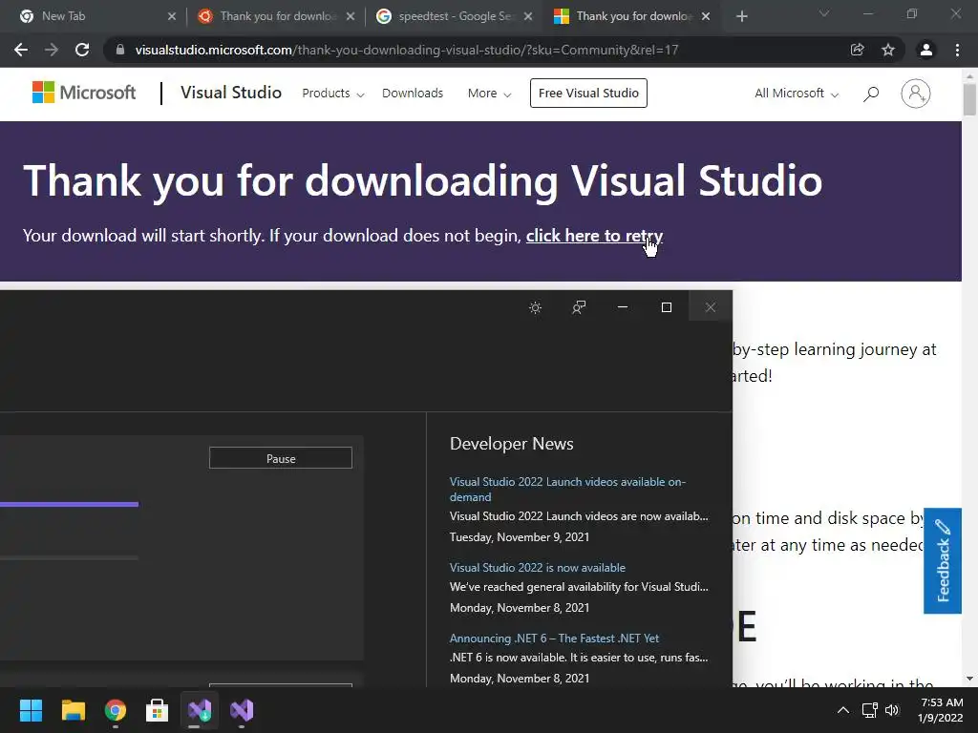Click the Visual Studio taskbar icon
This screenshot has width=978, height=733.
coord(242,710)
